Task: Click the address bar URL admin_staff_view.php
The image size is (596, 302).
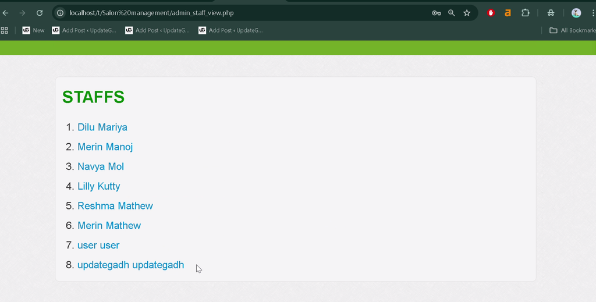Action: click(152, 13)
